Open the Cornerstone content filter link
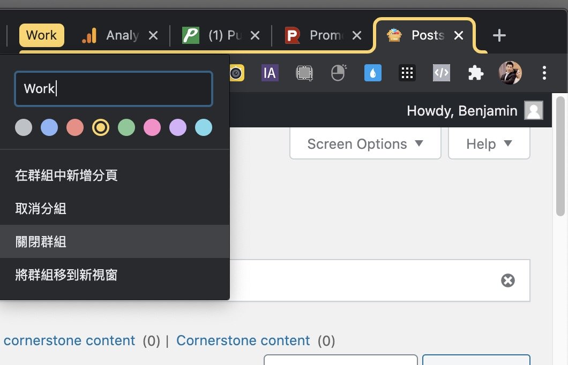The width and height of the screenshot is (568, 365). [243, 340]
